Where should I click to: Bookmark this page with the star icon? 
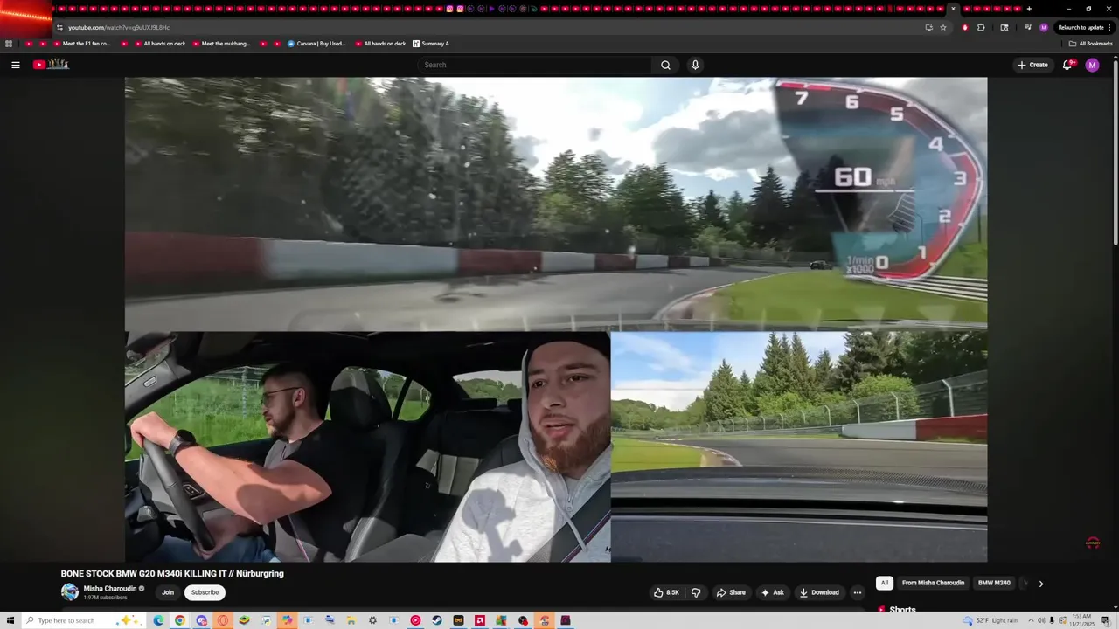coord(943,27)
